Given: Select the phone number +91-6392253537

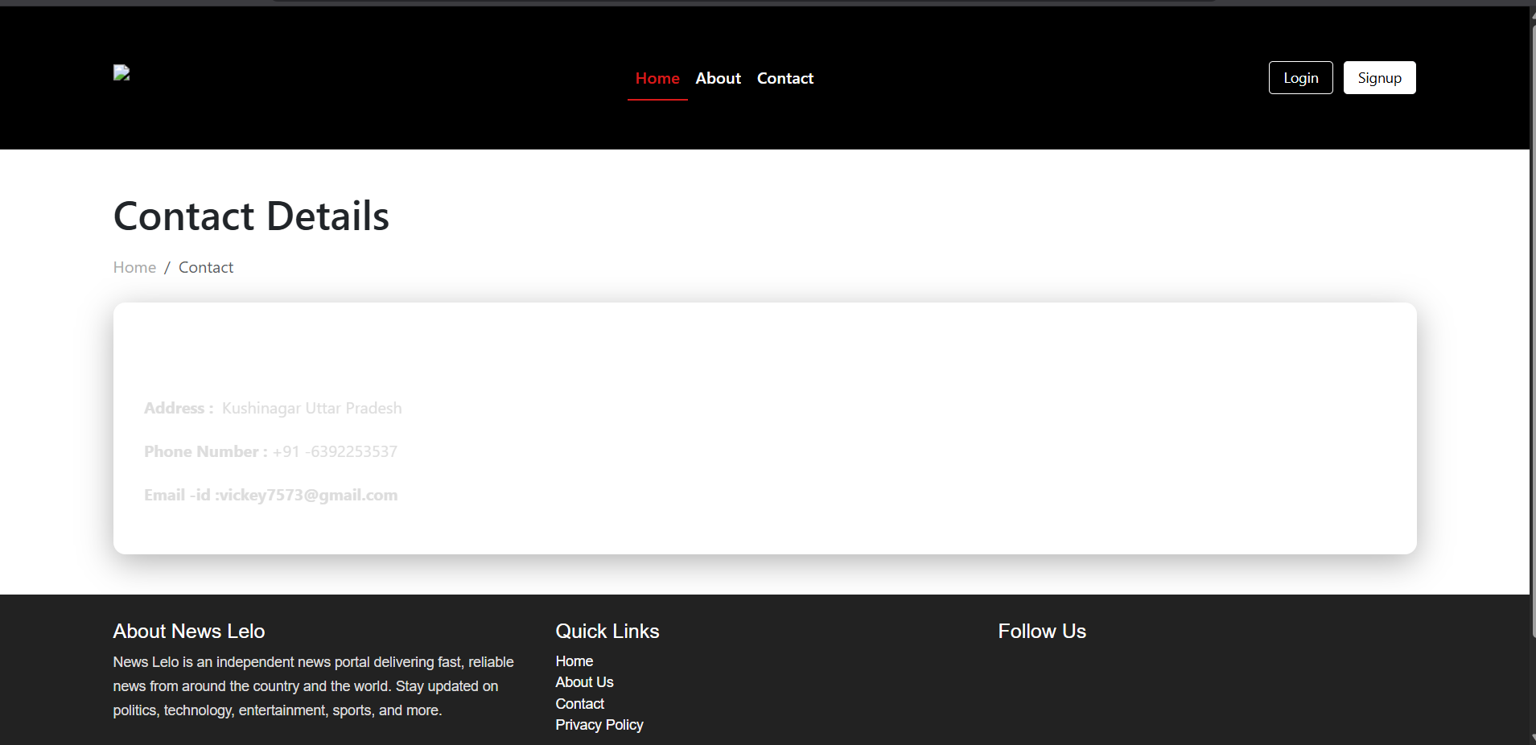Looking at the screenshot, I should click(x=335, y=451).
